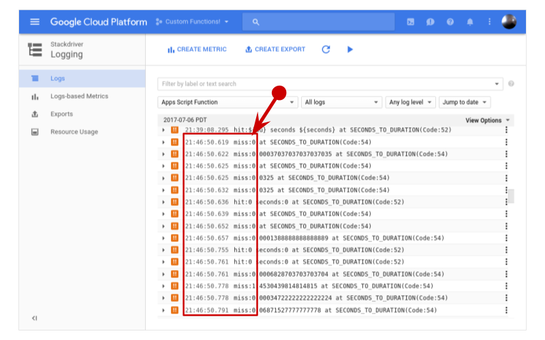Select log text 0006828703703703704 at SECONDS_TO_DURATION
Image resolution: width=545 pixels, height=340 pixels.
tap(352, 274)
